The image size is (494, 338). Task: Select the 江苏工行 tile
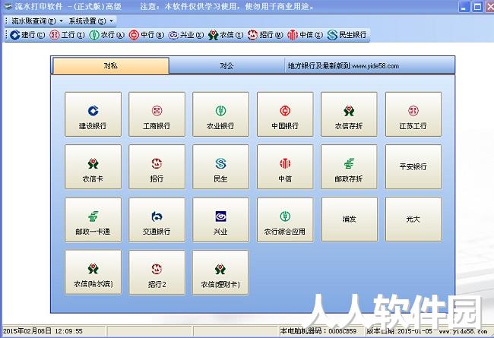click(413, 115)
